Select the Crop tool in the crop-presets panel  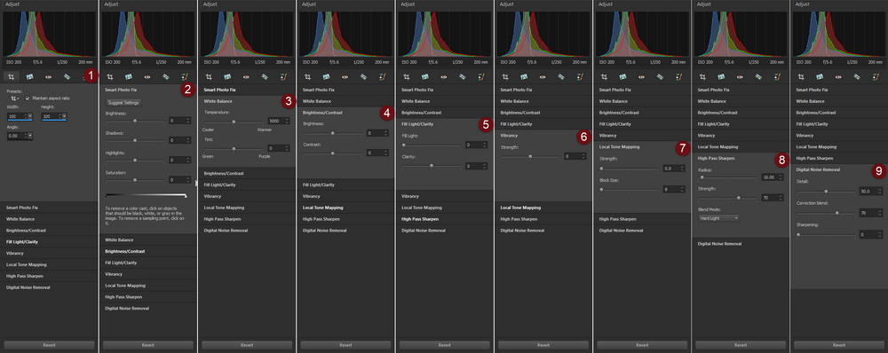12,76
